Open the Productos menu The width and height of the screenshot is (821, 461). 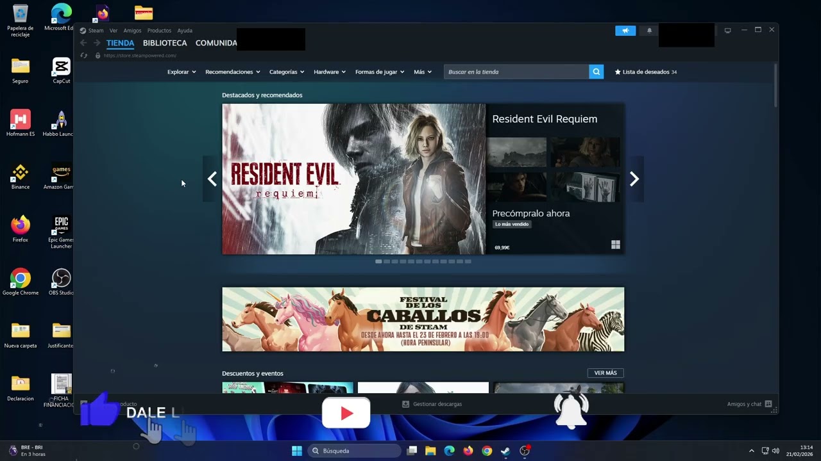coord(159,31)
